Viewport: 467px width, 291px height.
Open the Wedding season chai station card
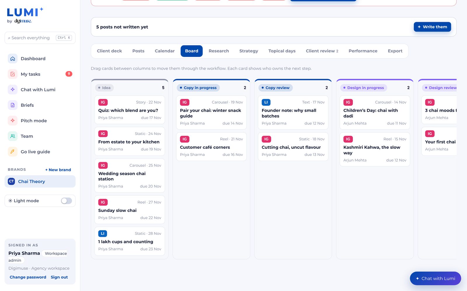pyautogui.click(x=130, y=175)
